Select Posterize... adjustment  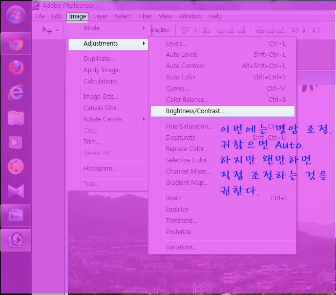tap(180, 232)
